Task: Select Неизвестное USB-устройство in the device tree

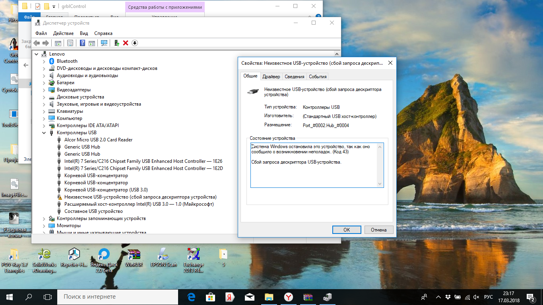Action: [140, 197]
